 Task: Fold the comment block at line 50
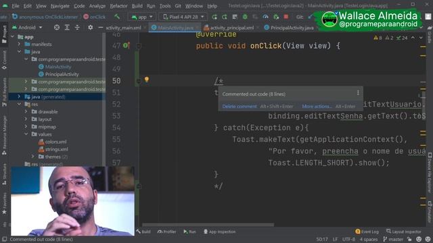pos(139,81)
